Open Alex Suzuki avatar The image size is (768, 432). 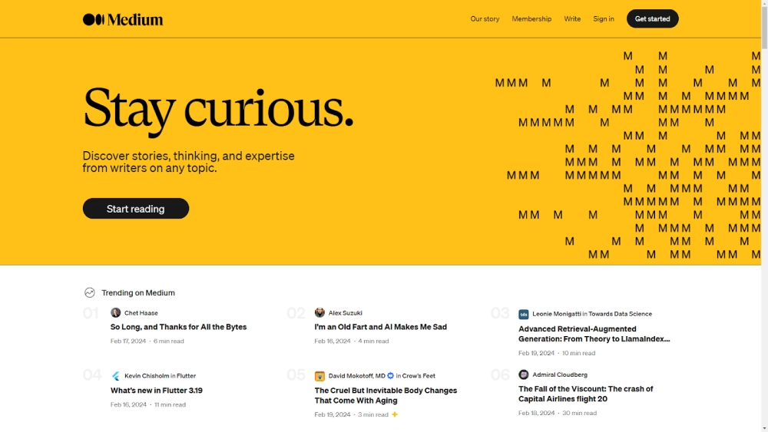[319, 312]
